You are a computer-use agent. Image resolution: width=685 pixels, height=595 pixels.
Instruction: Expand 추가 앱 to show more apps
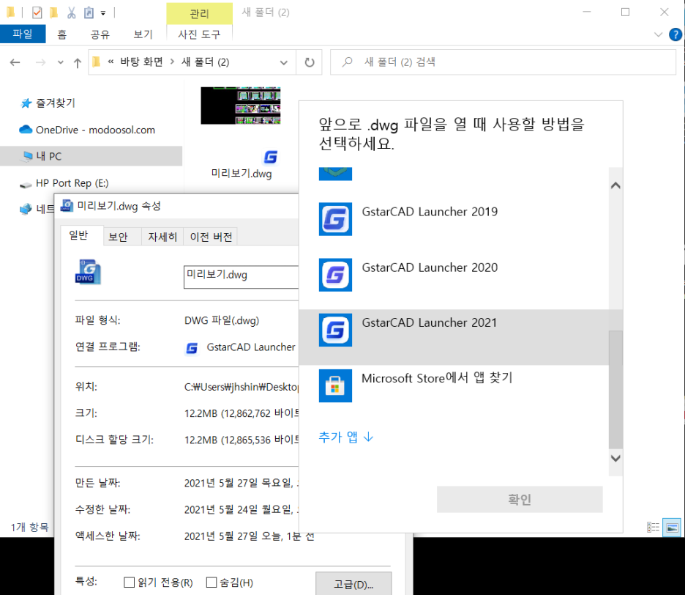coord(346,437)
